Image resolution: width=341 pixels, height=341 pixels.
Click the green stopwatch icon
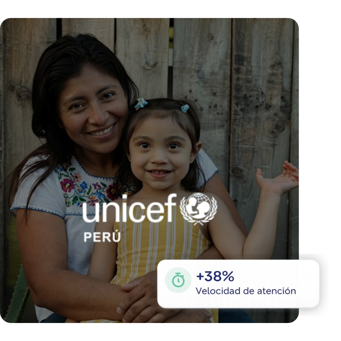(x=178, y=280)
